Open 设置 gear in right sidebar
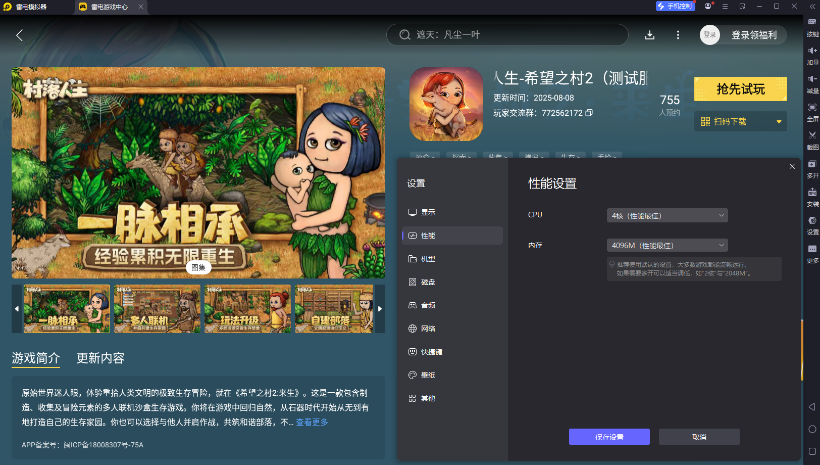Image resolution: width=820 pixels, height=465 pixels. coord(812,226)
